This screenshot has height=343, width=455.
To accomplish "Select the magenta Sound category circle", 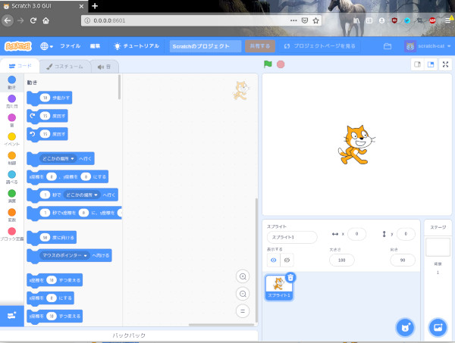I will (11, 117).
